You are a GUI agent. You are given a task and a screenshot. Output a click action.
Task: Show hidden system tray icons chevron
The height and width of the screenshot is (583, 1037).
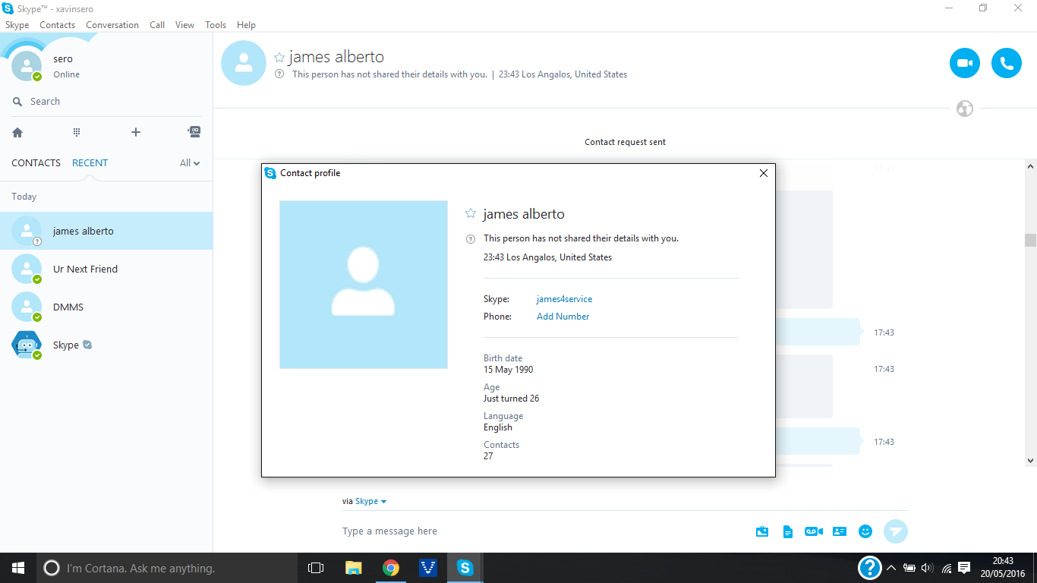891,568
